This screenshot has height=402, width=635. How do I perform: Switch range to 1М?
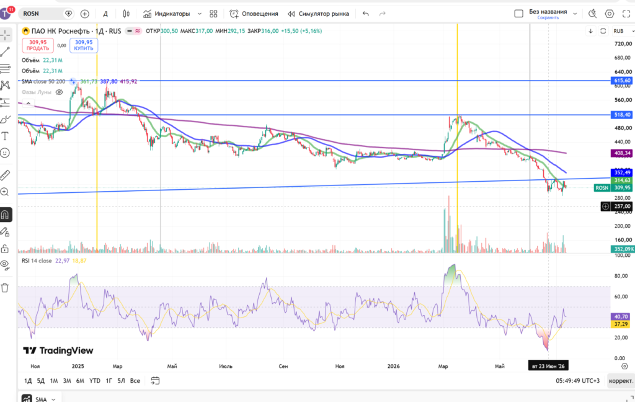[x=54, y=380]
